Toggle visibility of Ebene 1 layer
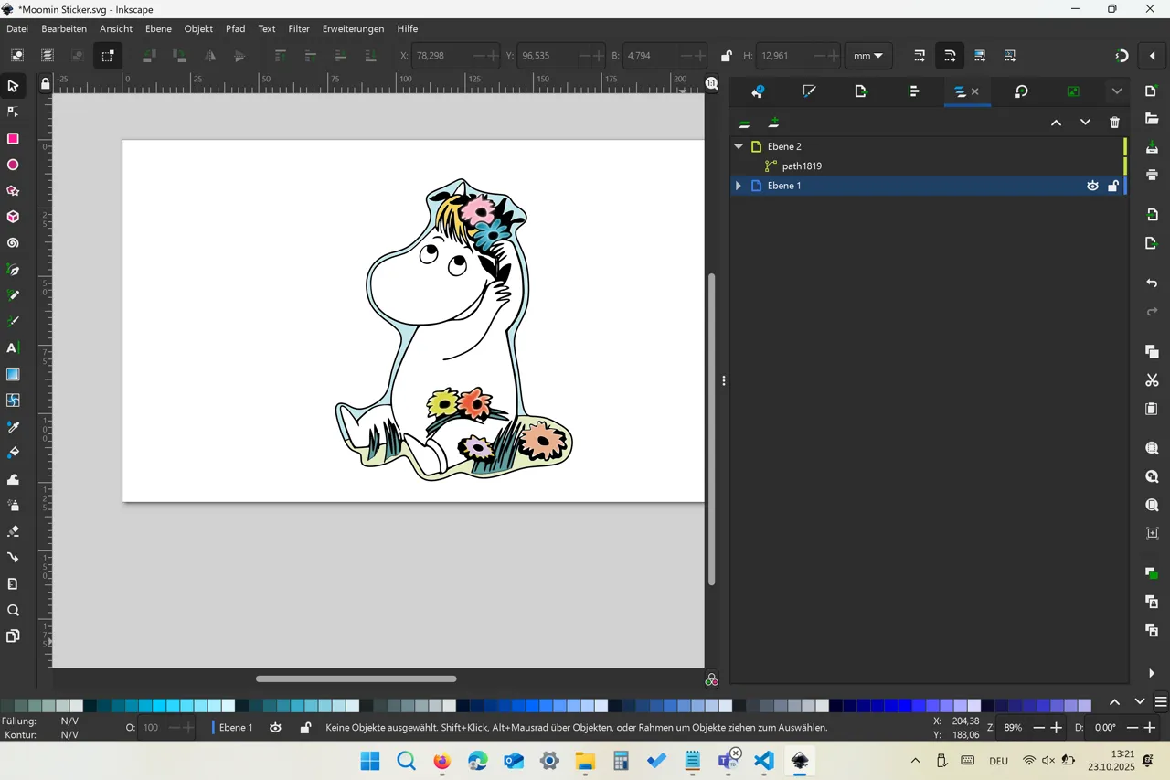Screen dimensions: 1170x780 (1092, 186)
